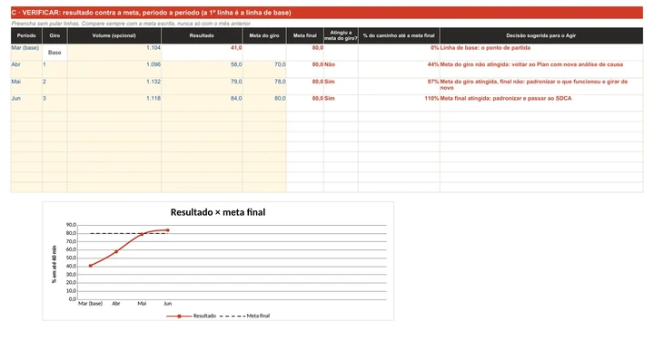Select the result cell showing 79,0
The width and height of the screenshot is (654, 341).
pyautogui.click(x=202, y=86)
